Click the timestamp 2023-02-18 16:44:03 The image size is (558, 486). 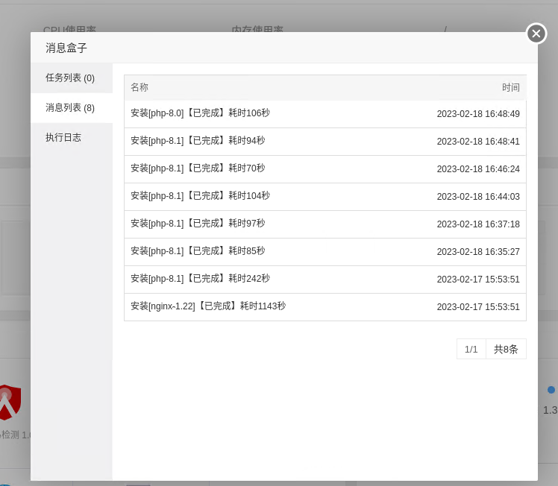(x=478, y=197)
